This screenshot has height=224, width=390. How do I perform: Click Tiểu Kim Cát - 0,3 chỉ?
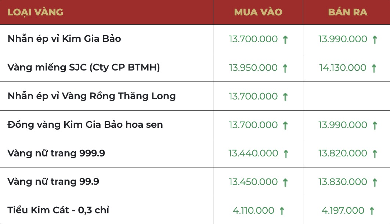pyautogui.click(x=58, y=210)
